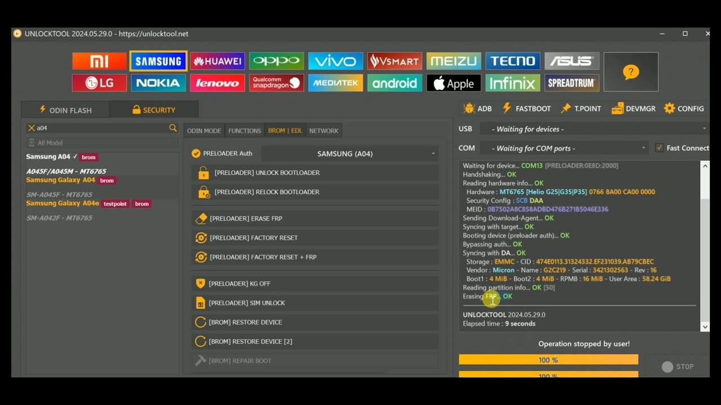Click [BROM] RESTORE DEVICE [2] button
Image resolution: width=721 pixels, height=405 pixels.
(315, 341)
